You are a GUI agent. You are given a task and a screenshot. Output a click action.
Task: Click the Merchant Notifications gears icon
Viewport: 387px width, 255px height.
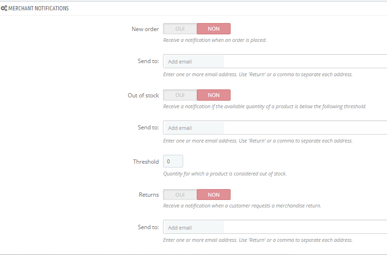(x=4, y=8)
